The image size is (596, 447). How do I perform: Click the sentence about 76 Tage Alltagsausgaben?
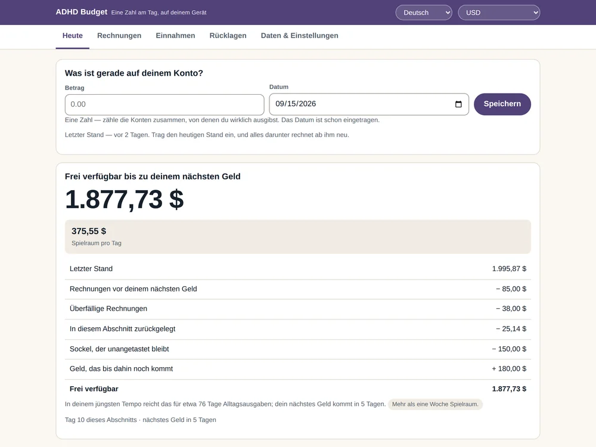click(225, 404)
